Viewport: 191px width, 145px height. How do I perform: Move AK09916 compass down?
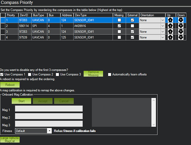pos(181,26)
